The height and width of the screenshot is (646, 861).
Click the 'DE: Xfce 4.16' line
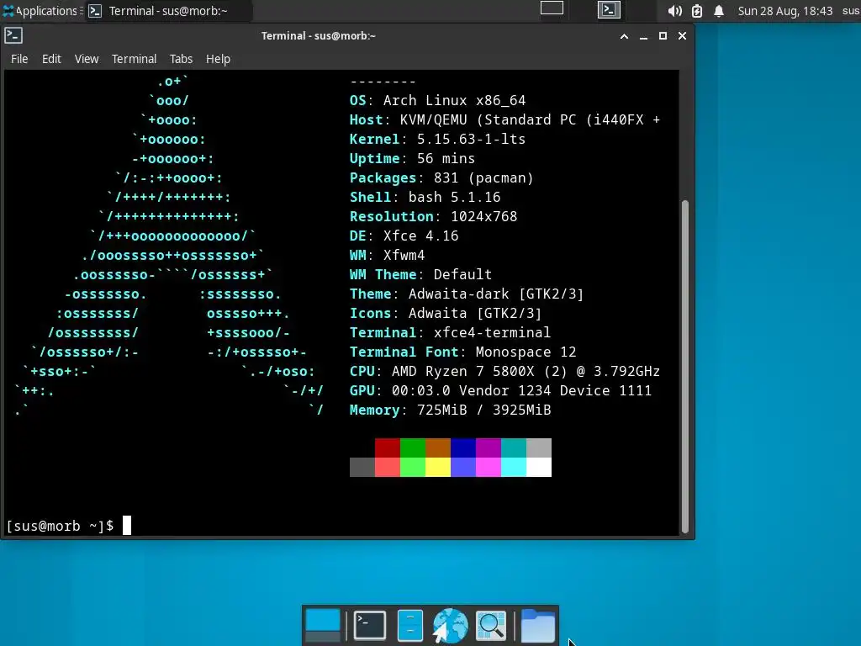click(404, 236)
